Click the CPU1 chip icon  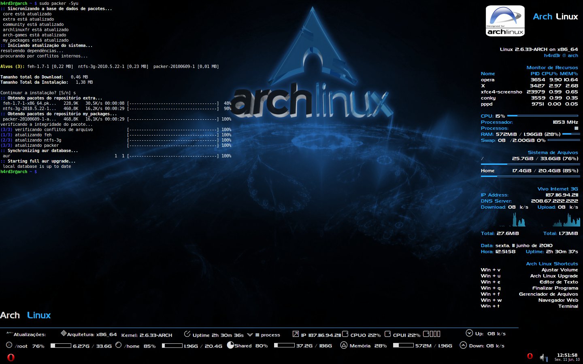pos(387,334)
